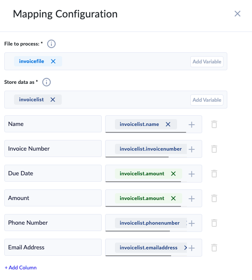Edit the Amount column field
This screenshot has height=280, width=252.
coord(53,198)
